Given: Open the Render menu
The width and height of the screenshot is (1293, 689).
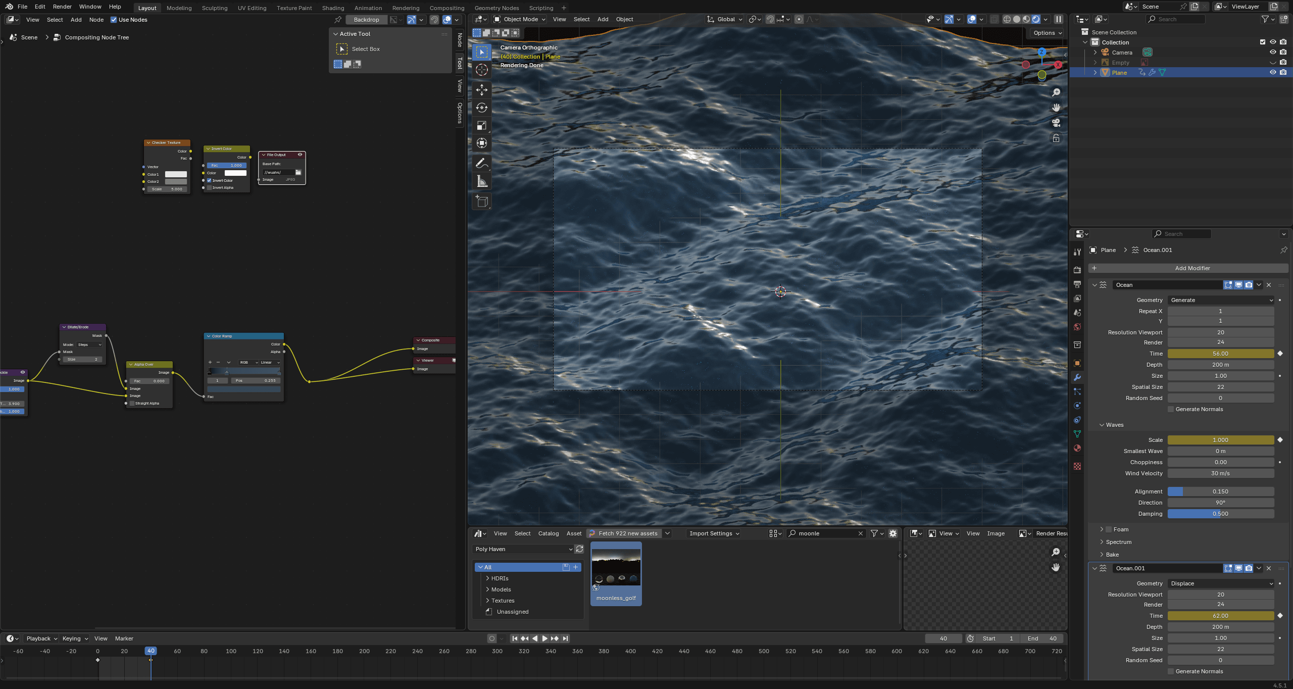Looking at the screenshot, I should coord(62,7).
